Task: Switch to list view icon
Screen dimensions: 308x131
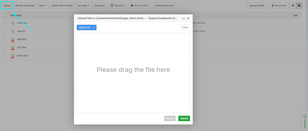Action: pos(299,6)
